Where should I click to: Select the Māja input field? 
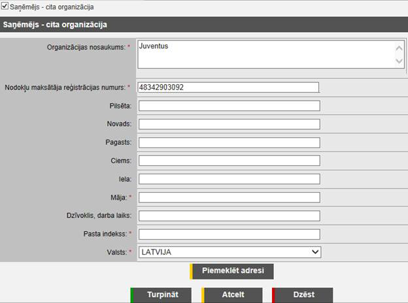pos(228,197)
